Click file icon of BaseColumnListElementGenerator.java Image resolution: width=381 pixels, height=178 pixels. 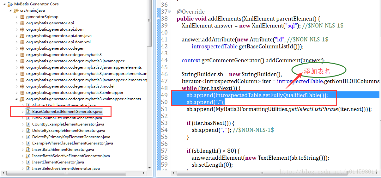click(x=28, y=112)
